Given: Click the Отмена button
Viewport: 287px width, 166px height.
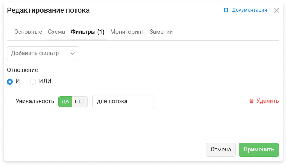Looking at the screenshot, I should (221, 150).
